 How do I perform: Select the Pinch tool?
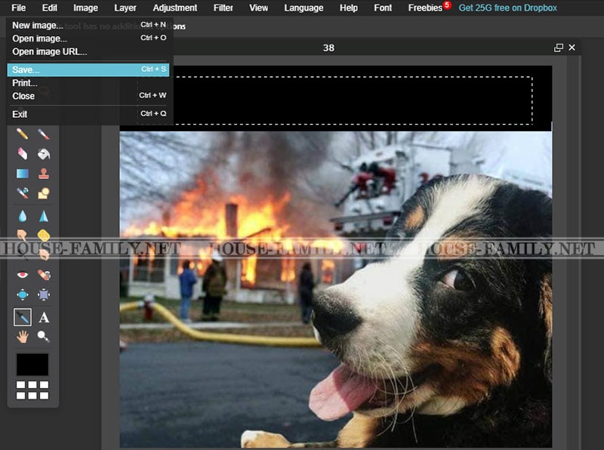(44, 294)
